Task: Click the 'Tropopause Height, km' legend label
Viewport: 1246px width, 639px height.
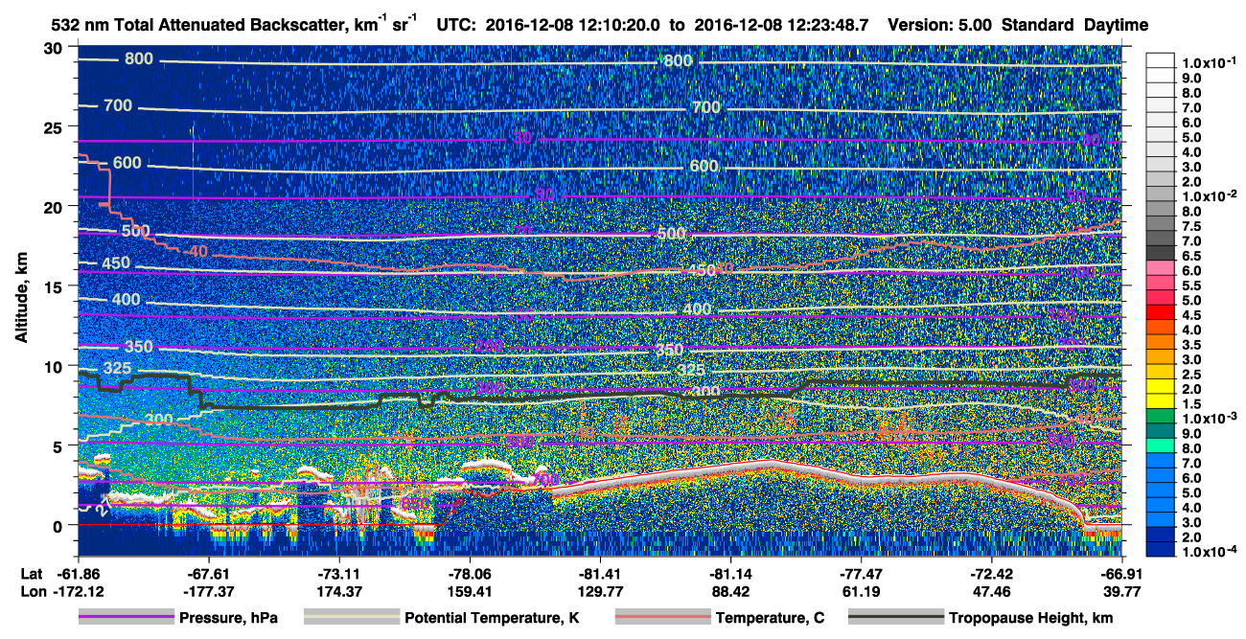Action: coord(1031,618)
